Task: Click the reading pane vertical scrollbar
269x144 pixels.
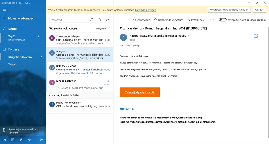Action: (268, 82)
